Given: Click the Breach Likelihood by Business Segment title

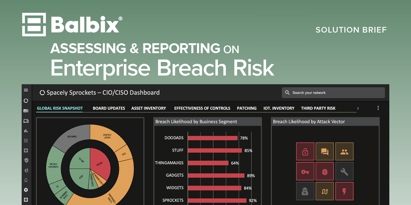Looking at the screenshot, I should click(196, 122).
